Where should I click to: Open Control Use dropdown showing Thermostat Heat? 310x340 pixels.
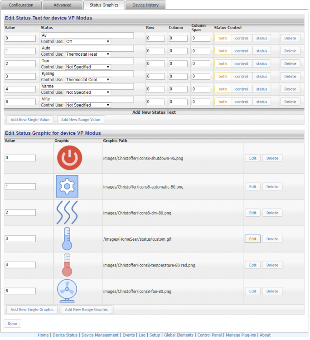click(x=88, y=54)
